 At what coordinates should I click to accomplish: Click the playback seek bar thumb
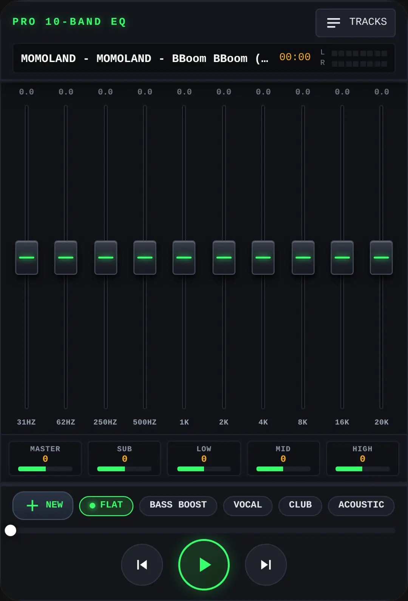(x=11, y=530)
